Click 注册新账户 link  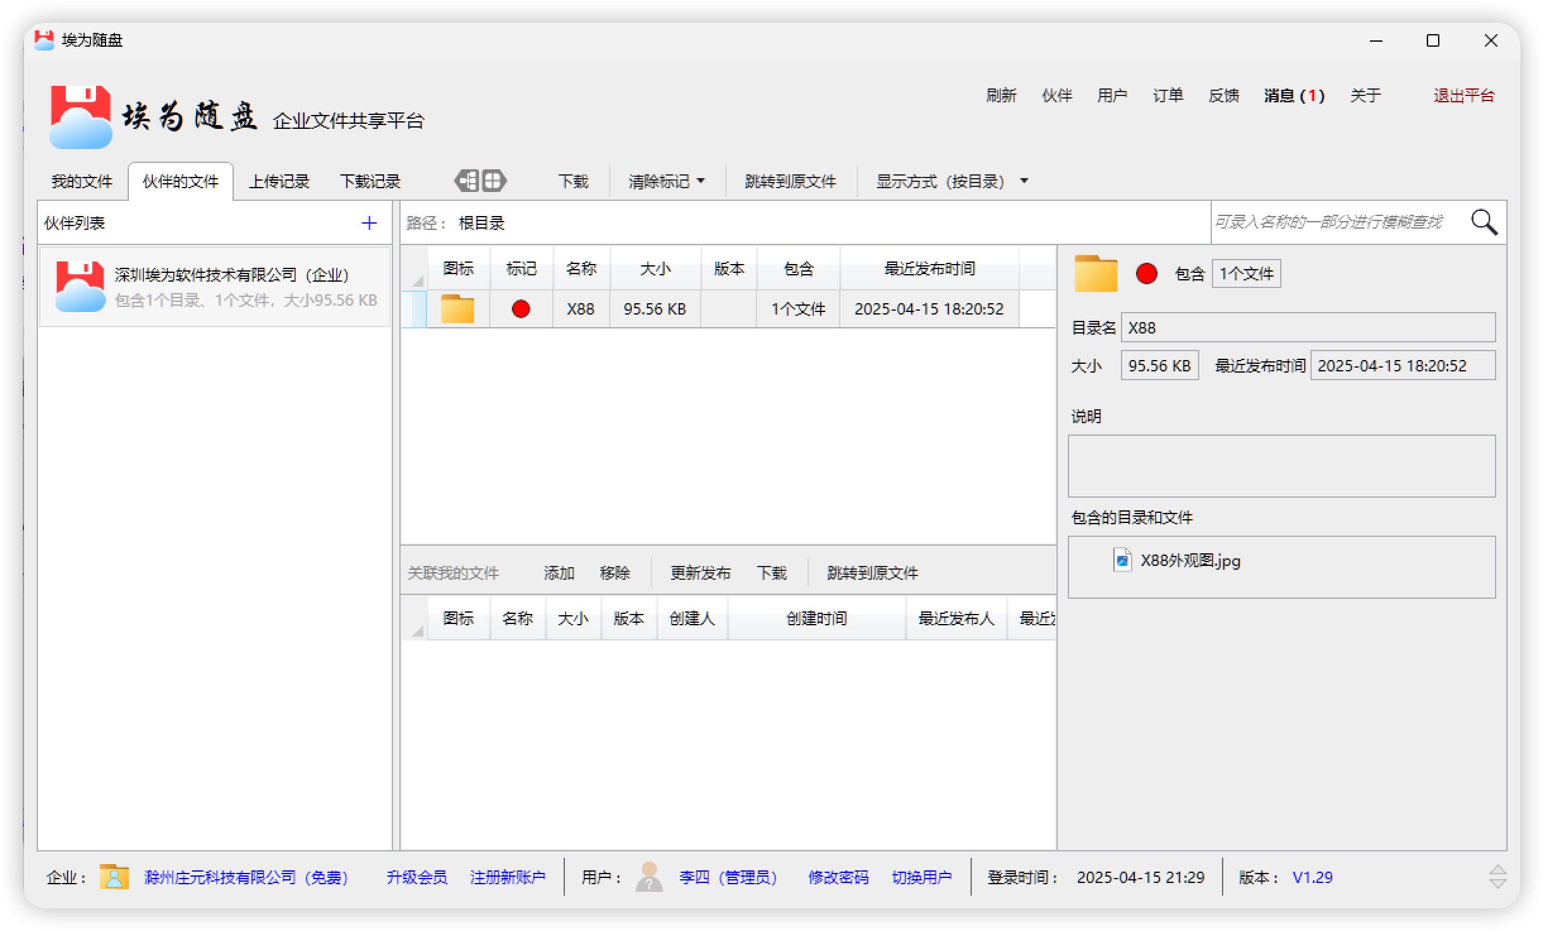[x=507, y=877]
